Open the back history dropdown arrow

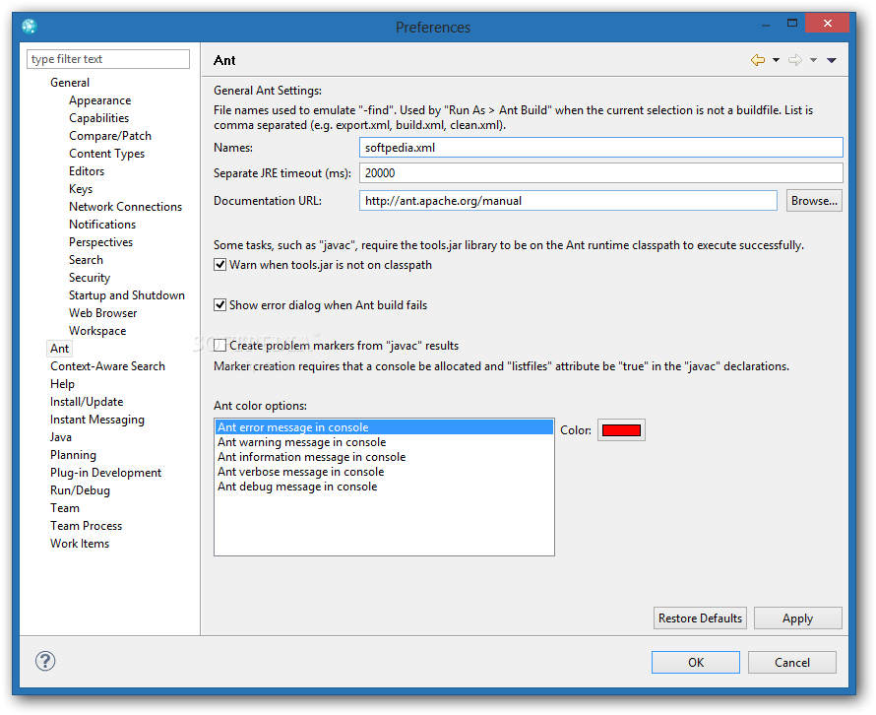[x=776, y=60]
